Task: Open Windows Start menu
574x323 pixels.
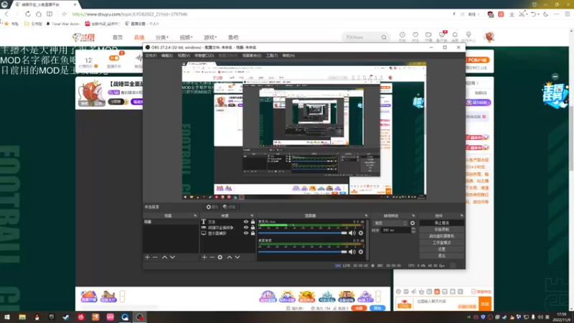Action: coord(7,317)
